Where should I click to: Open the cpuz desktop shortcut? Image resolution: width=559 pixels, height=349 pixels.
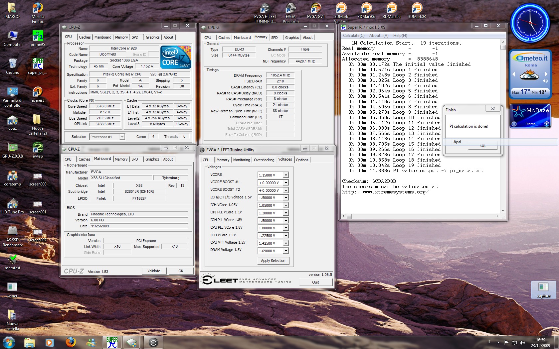[x=12, y=122]
